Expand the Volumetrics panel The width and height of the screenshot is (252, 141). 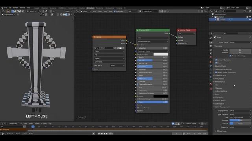(220, 79)
